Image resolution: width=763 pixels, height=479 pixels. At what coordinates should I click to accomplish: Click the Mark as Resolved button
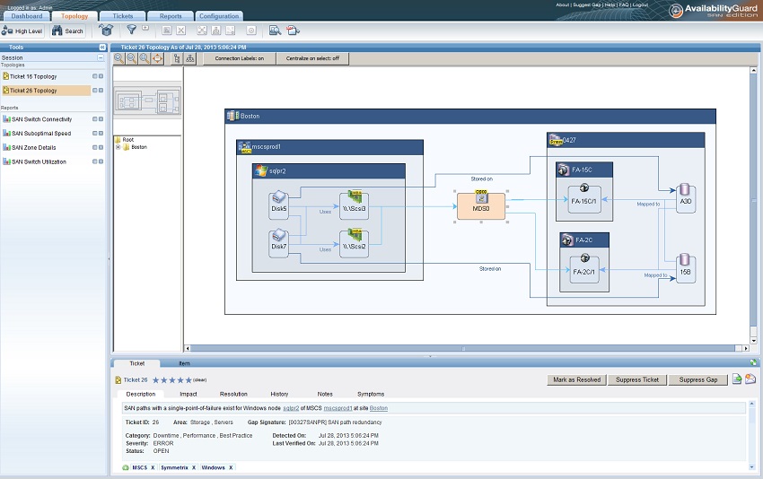[576, 379]
